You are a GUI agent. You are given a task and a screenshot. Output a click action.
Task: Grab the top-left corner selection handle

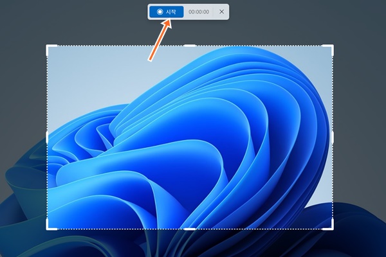coord(51,49)
